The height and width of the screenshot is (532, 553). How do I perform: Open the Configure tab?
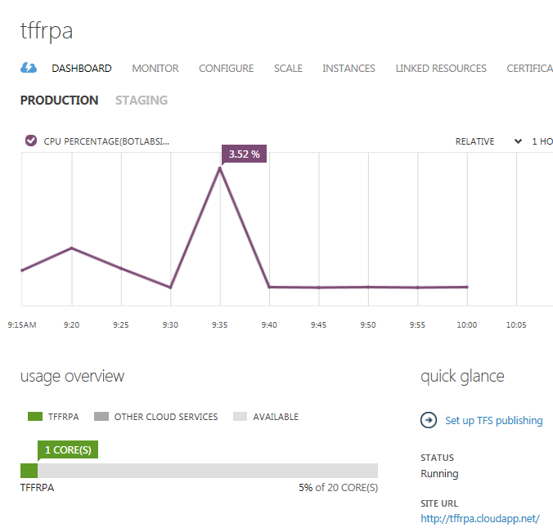point(226,69)
